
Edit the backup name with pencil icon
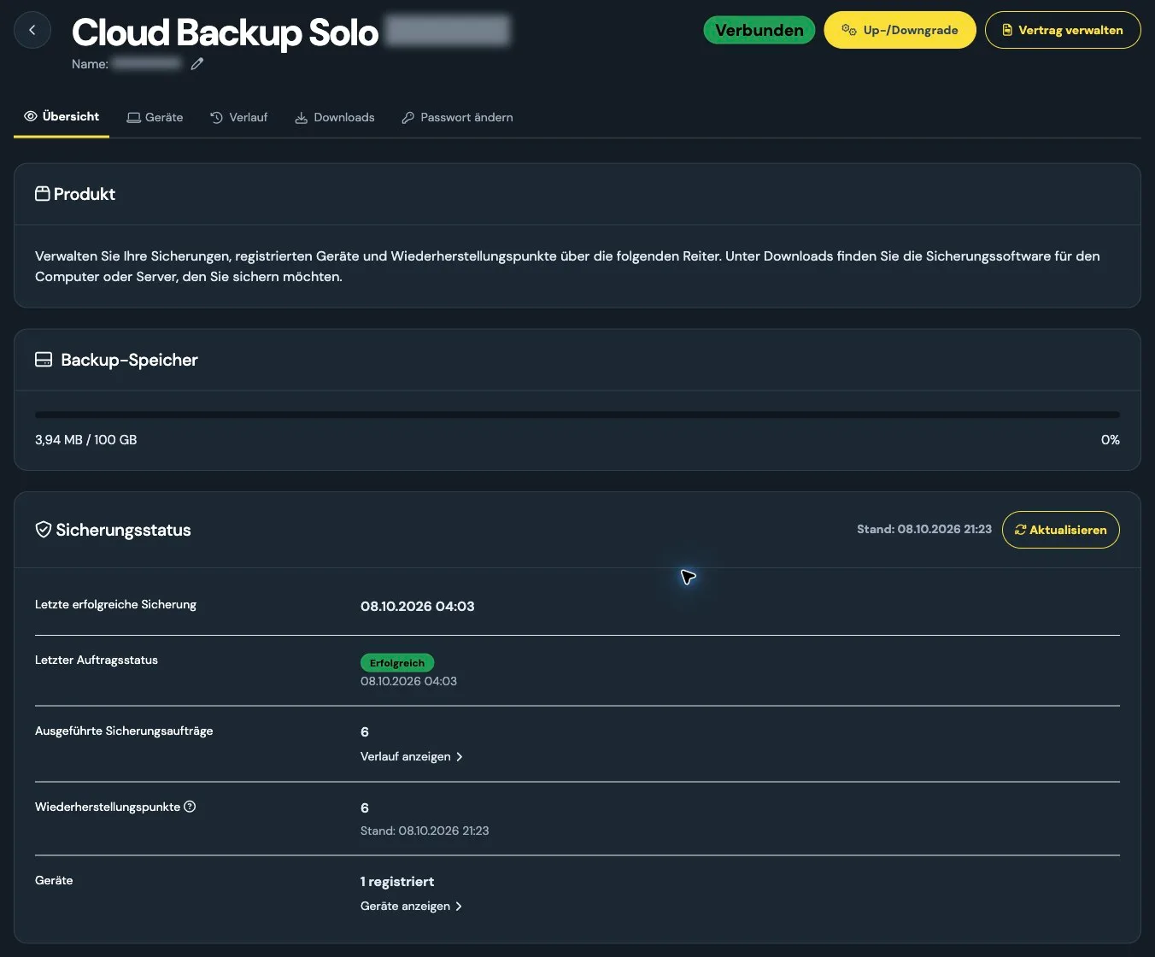197,63
